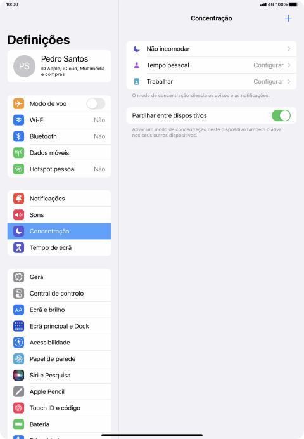Toggle the Modo de voo switch
This screenshot has height=439, width=304.
pyautogui.click(x=96, y=103)
